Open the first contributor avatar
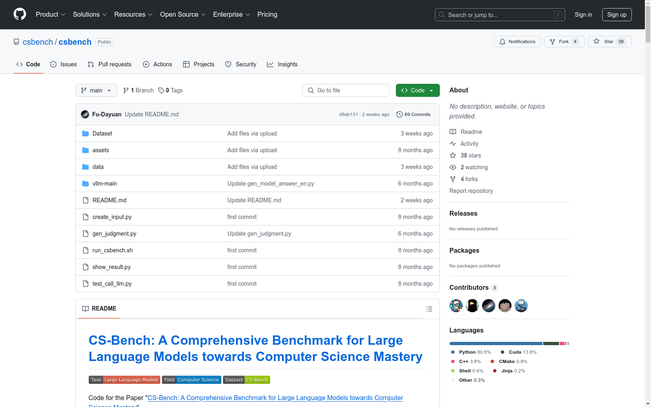 456,306
